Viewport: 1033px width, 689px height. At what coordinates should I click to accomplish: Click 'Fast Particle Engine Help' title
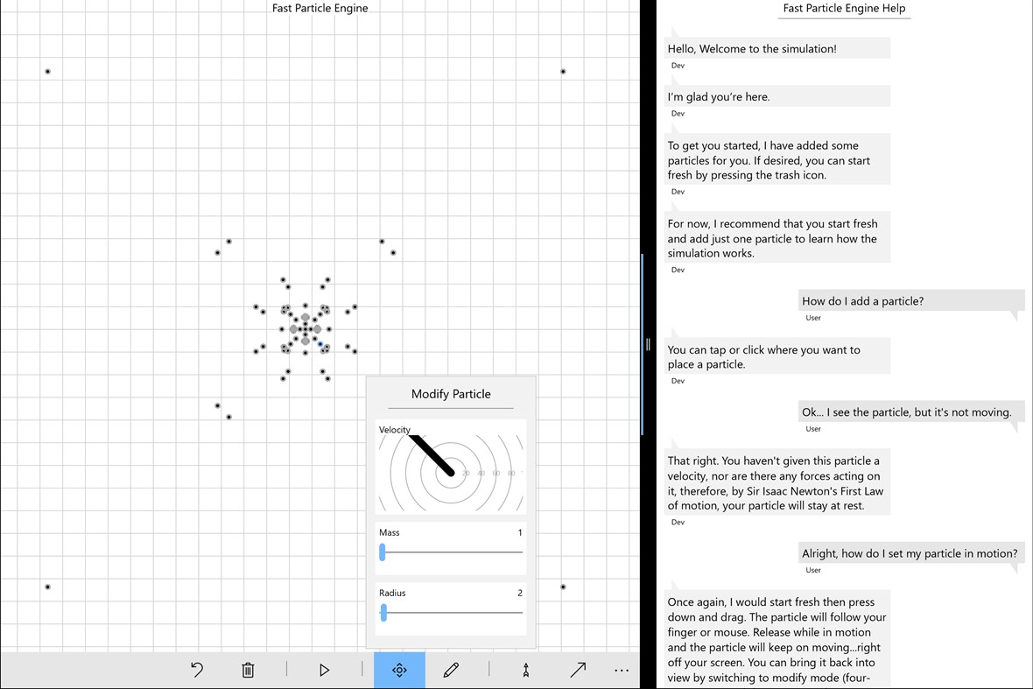pos(844,8)
